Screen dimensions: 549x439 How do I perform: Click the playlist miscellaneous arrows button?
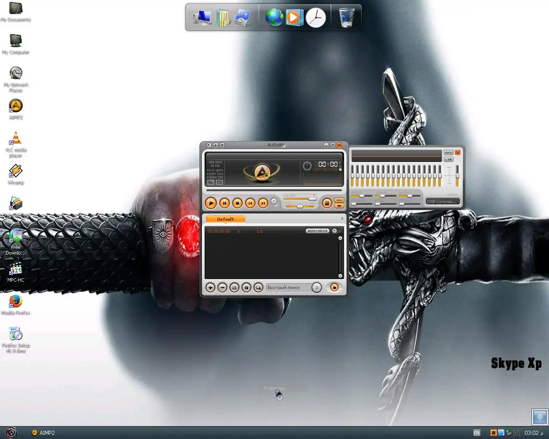246,288
